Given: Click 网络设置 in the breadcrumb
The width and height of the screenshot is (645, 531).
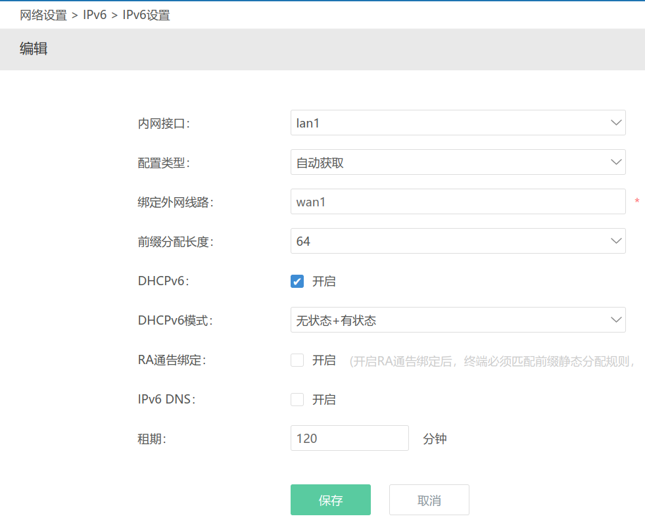Looking at the screenshot, I should click(x=43, y=15).
